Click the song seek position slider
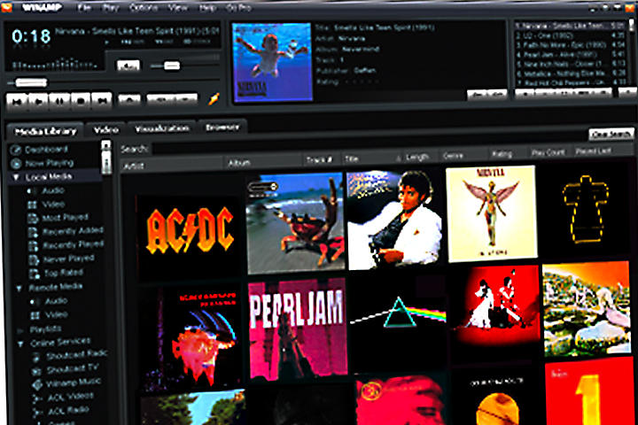Screen dimensions: 638x425 [x=31, y=81]
